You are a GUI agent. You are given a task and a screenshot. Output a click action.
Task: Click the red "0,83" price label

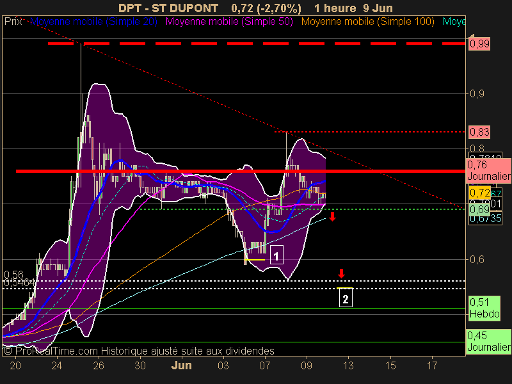[x=479, y=132]
